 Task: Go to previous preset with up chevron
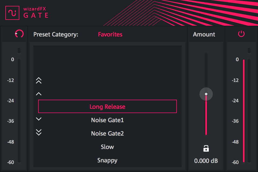(39, 94)
